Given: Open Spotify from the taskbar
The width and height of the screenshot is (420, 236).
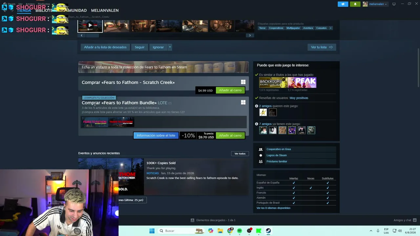Looking at the screenshot, I should point(240,231).
